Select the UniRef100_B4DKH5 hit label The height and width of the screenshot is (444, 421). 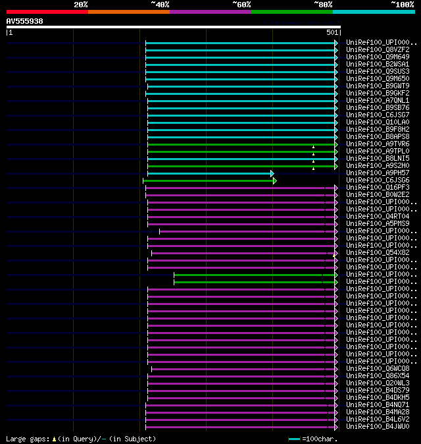378,398
